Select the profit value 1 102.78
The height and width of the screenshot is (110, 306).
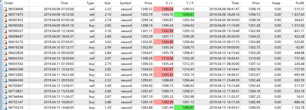point(297,108)
